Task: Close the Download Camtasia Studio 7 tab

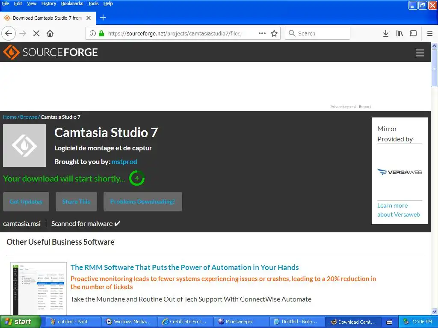Action: coord(89,18)
